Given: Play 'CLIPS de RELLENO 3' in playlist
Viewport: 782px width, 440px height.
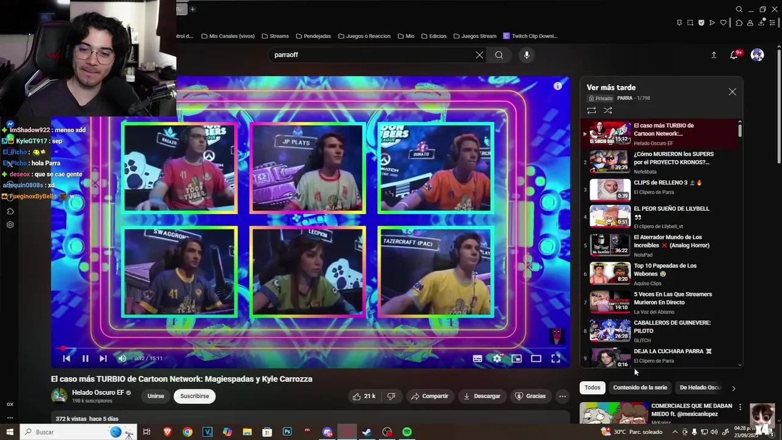Looking at the screenshot, I should [x=659, y=189].
